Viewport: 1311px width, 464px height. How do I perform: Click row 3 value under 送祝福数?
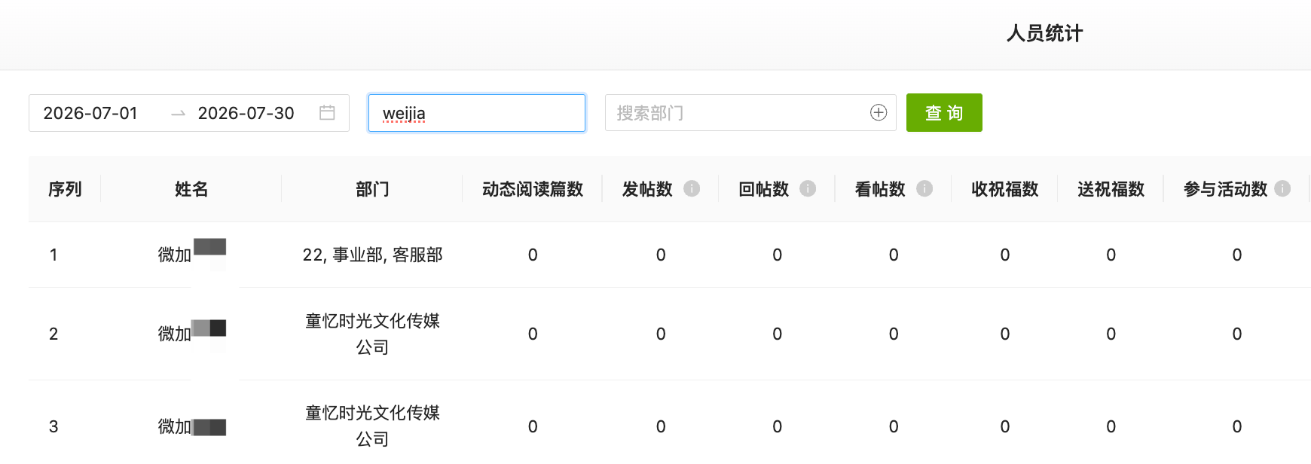1111,426
